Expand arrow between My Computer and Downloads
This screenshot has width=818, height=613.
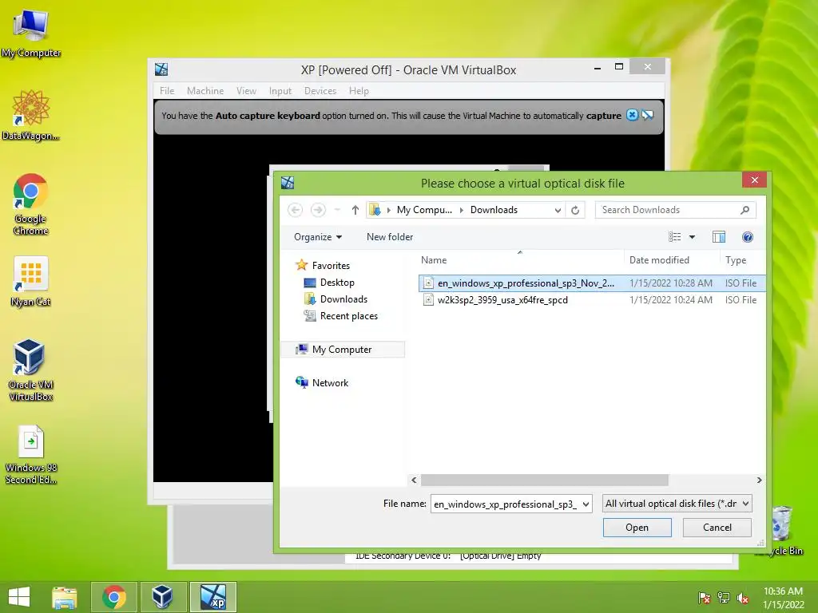461,210
